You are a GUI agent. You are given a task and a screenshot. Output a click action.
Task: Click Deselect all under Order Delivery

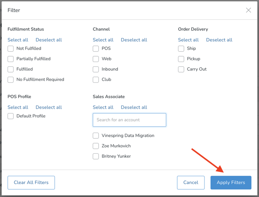coord(219,40)
